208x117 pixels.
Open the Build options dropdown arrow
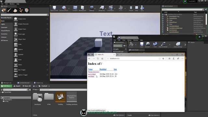click(x=125, y=8)
